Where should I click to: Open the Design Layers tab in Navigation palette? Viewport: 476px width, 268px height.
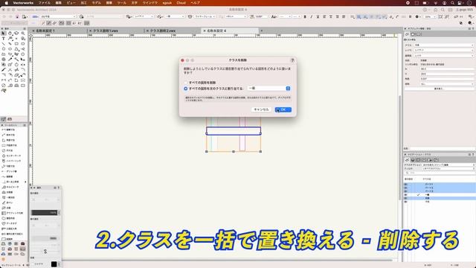[x=413, y=160]
